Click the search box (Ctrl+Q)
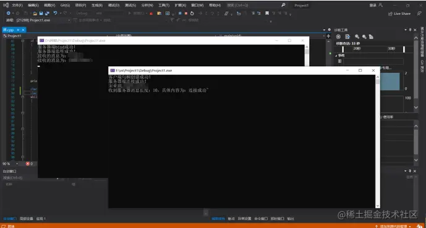Screen dimensions: 426x228 coord(256,5)
